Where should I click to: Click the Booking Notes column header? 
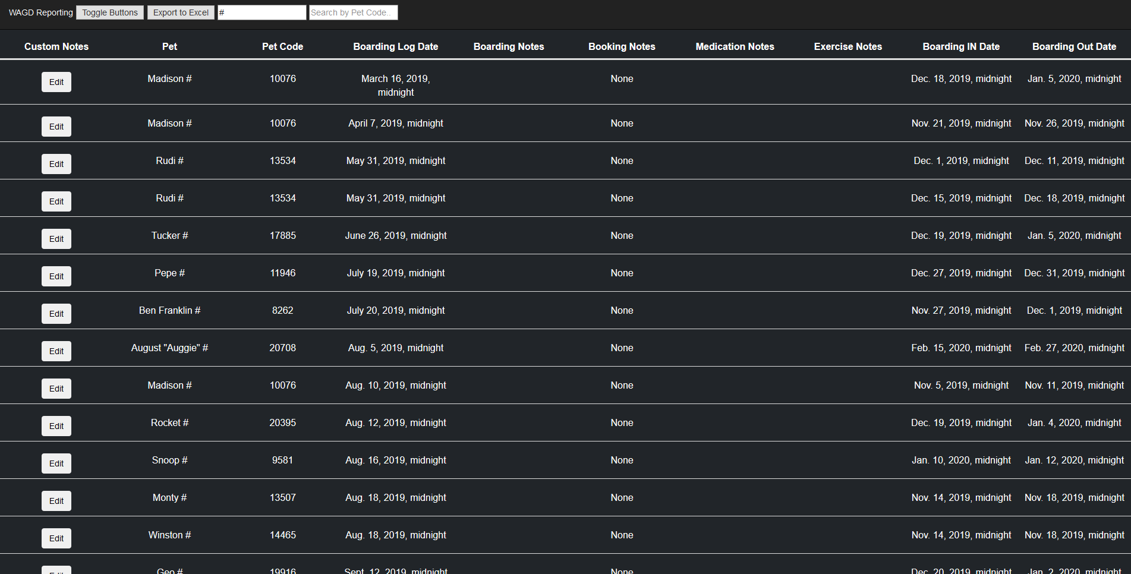coord(622,46)
